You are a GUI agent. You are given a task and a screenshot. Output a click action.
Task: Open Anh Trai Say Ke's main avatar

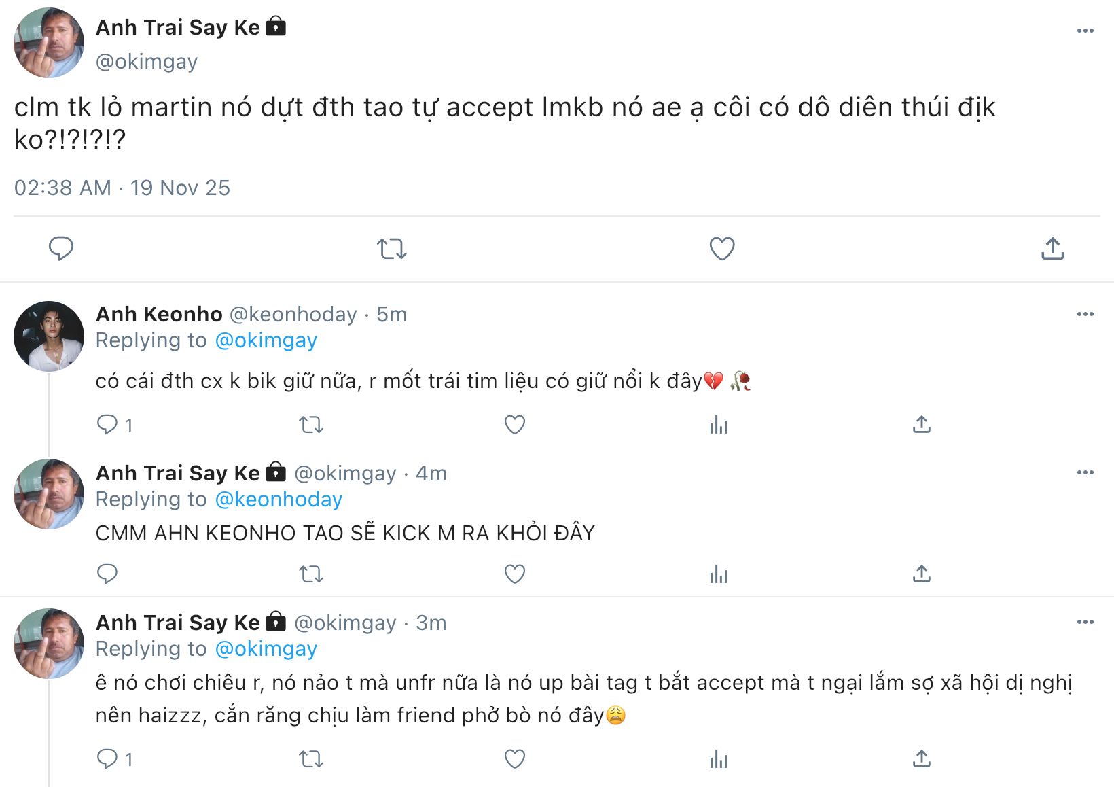(49, 43)
